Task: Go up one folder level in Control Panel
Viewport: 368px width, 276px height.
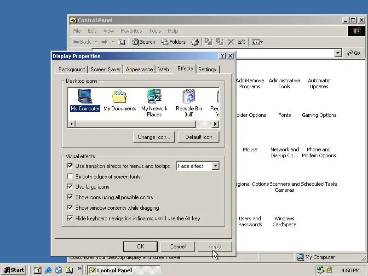Action: pyautogui.click(x=121, y=42)
